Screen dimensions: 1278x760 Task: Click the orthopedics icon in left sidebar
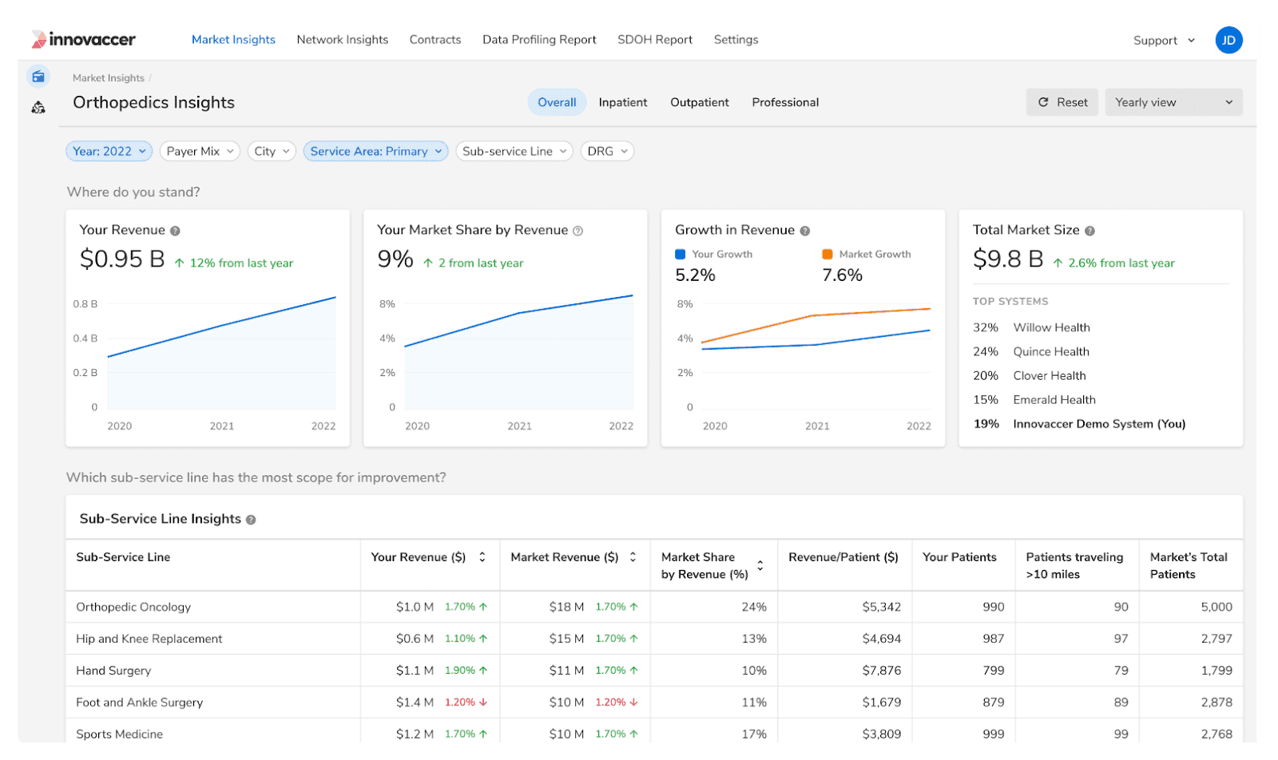click(38, 106)
